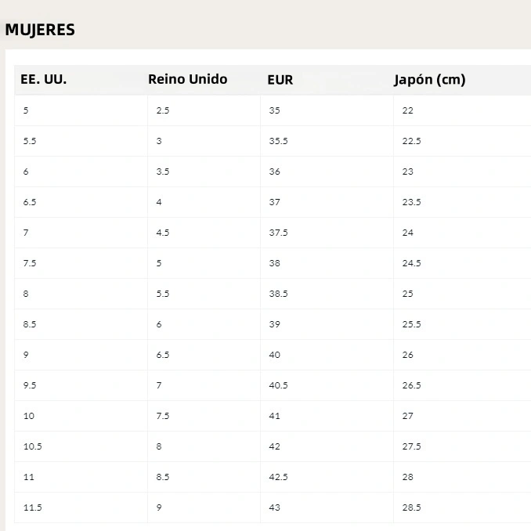Click Japón size 28.5 cell

[411, 508]
